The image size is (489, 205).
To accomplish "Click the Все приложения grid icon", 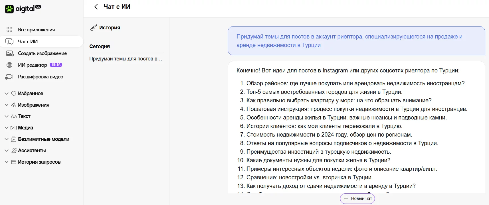I will pos(9,30).
